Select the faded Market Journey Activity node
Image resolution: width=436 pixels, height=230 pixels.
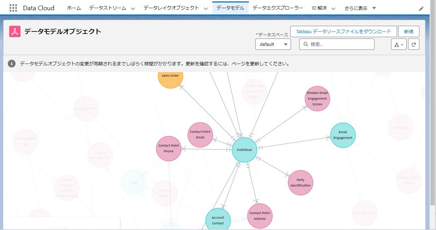(x=409, y=181)
